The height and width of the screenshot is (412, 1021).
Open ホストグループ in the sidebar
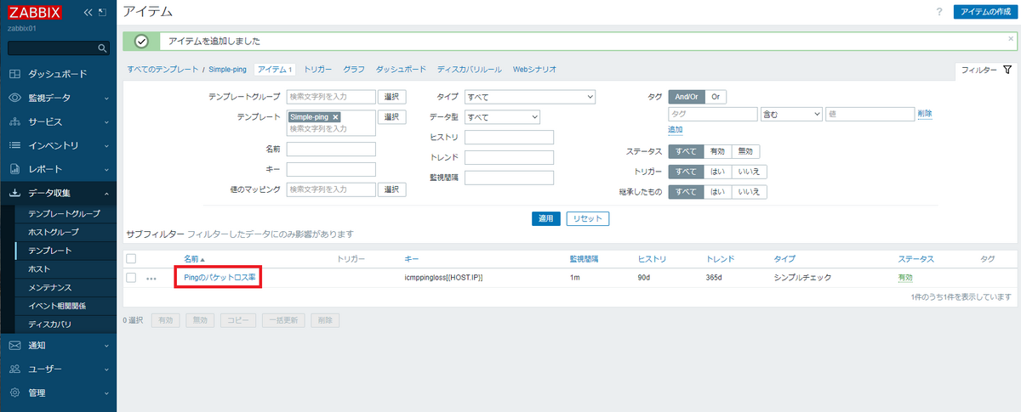click(x=54, y=232)
